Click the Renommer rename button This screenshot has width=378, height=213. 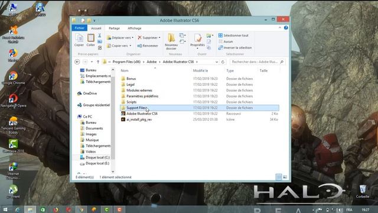[x=148, y=46]
